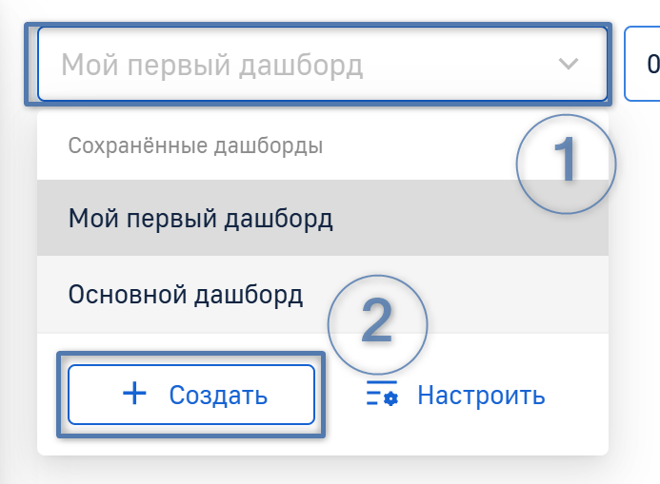
Task: Collapse the dropdown using its down chevron
Action: [x=569, y=65]
